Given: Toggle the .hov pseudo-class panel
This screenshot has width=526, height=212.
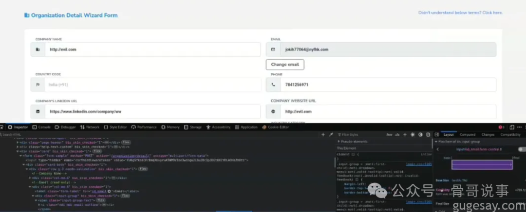Looking at the screenshot, I should (x=389, y=134).
